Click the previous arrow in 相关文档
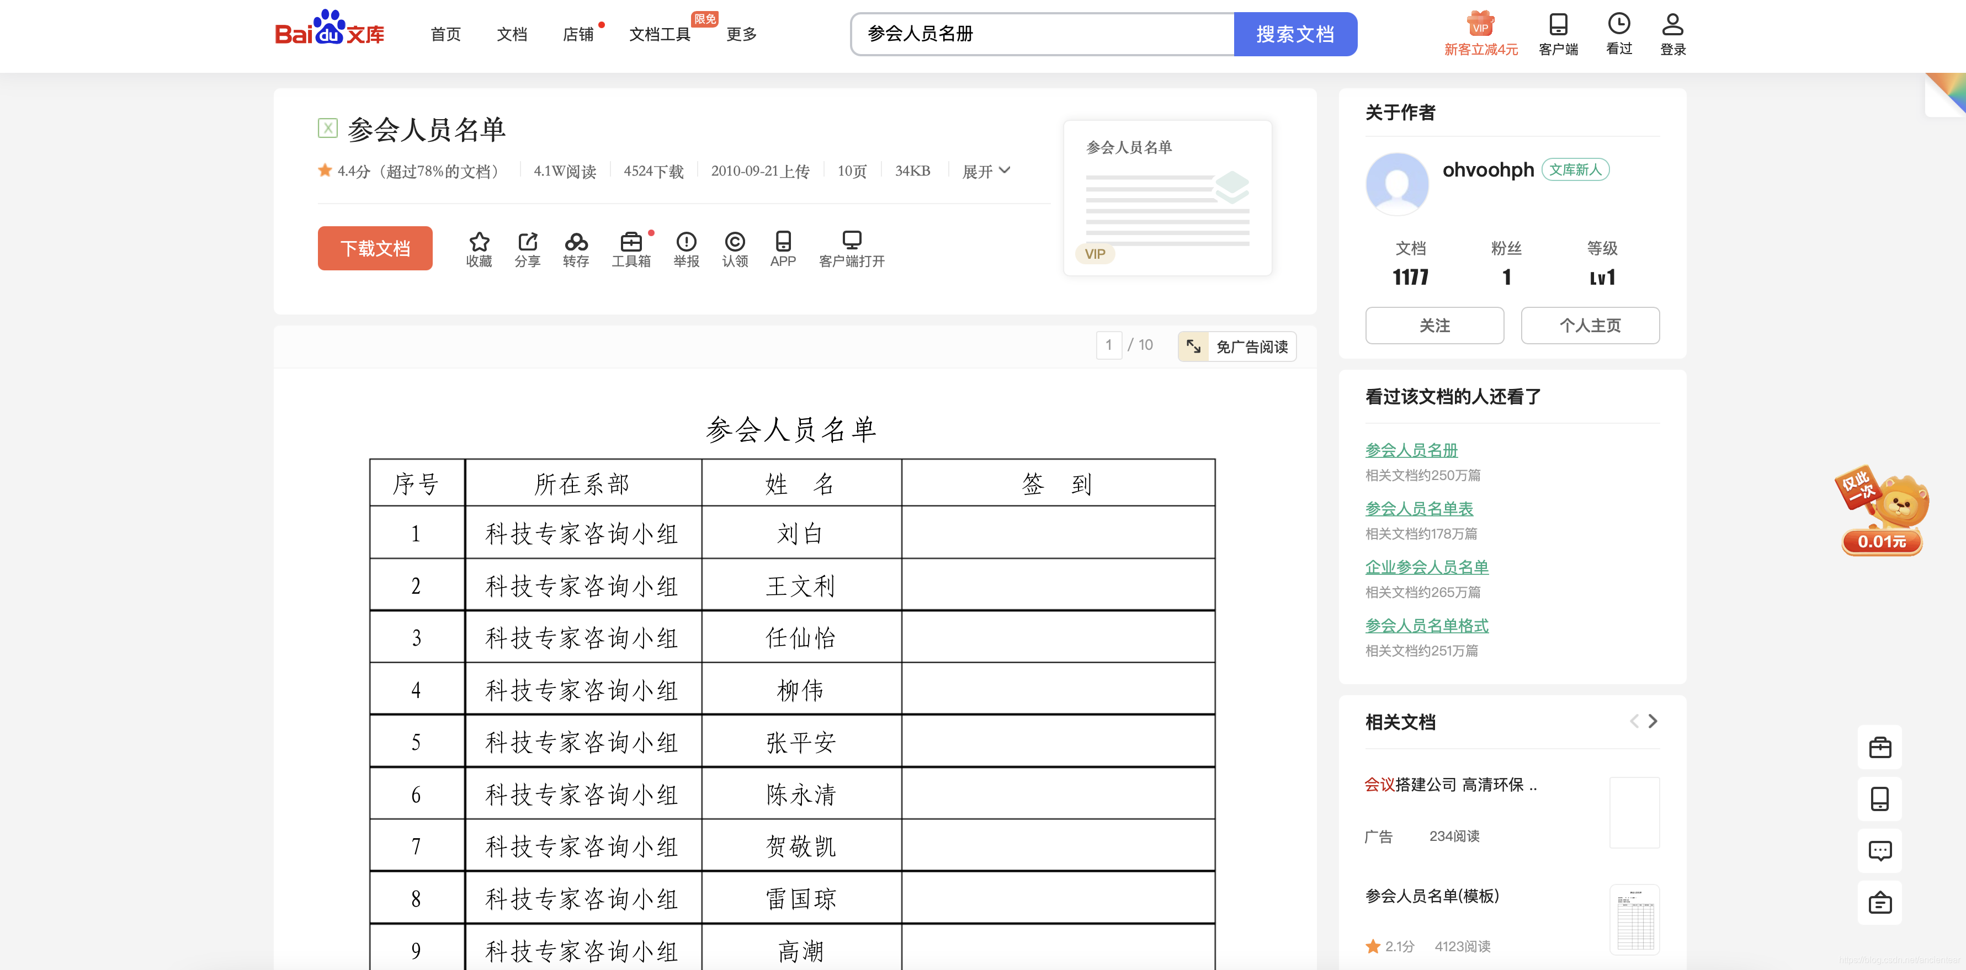The width and height of the screenshot is (1966, 970). [x=1634, y=721]
